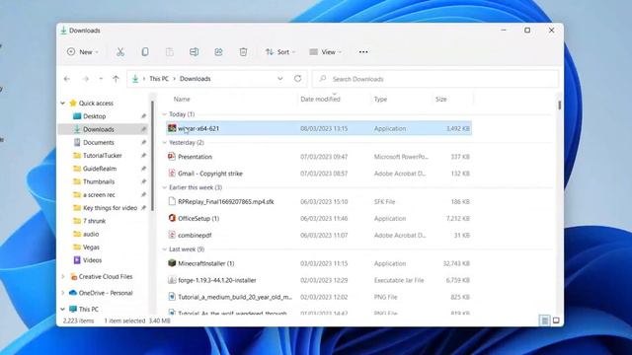Go forward with the forward arrow
The image size is (632, 355).
(x=86, y=79)
